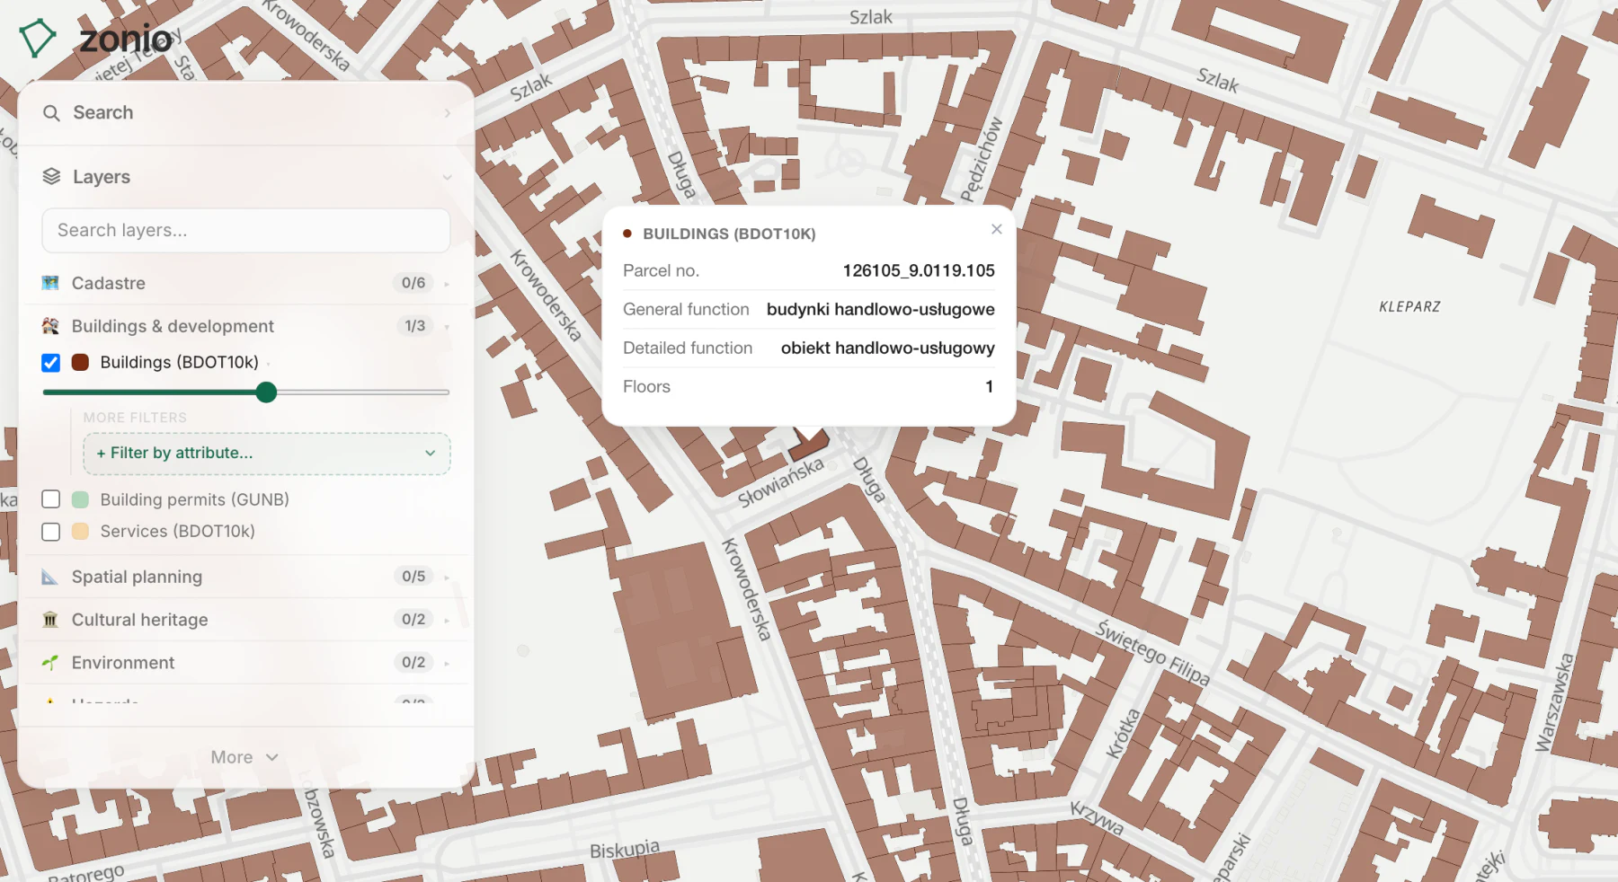This screenshot has width=1618, height=882.
Task: Open the Filter by attribute dropdown
Action: click(267, 454)
